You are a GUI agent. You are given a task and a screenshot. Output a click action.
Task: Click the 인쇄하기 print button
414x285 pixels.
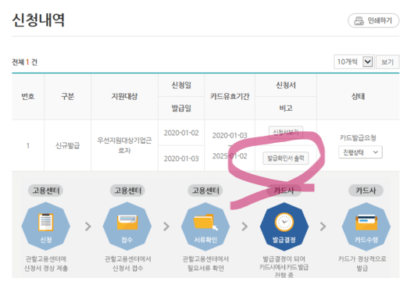(373, 20)
